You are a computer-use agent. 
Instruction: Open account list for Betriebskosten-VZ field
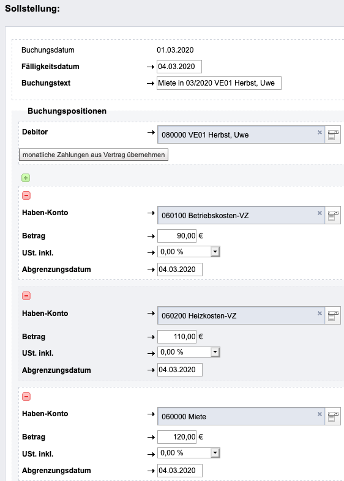333,215
